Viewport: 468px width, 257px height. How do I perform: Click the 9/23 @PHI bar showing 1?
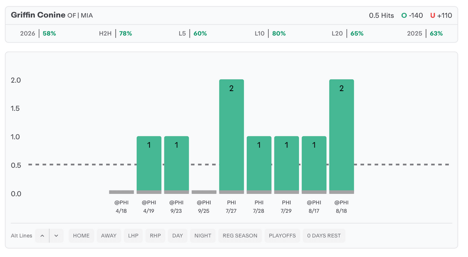click(x=176, y=165)
